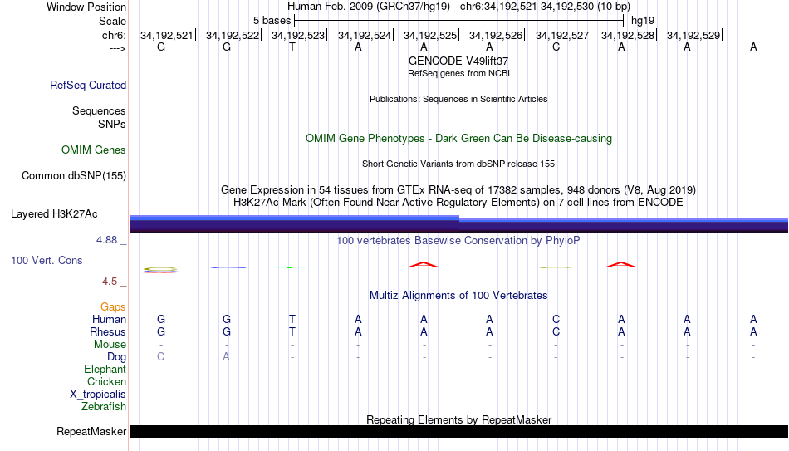Viewport: 789px width, 451px height.
Task: Click the C base in the Dog row
Action: click(161, 357)
